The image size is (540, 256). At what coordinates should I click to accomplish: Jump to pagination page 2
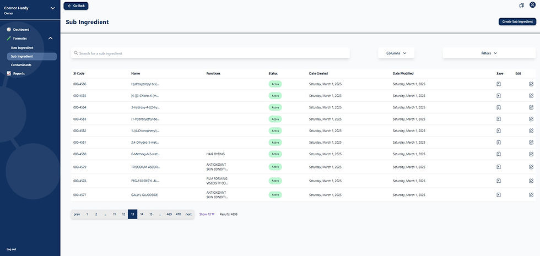96,214
